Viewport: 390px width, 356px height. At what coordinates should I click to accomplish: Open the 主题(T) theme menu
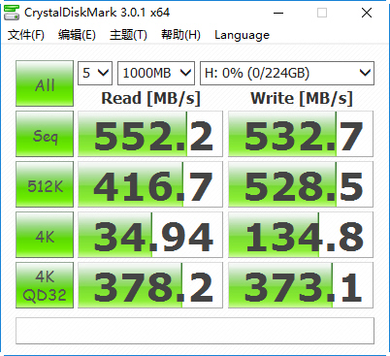pos(128,35)
